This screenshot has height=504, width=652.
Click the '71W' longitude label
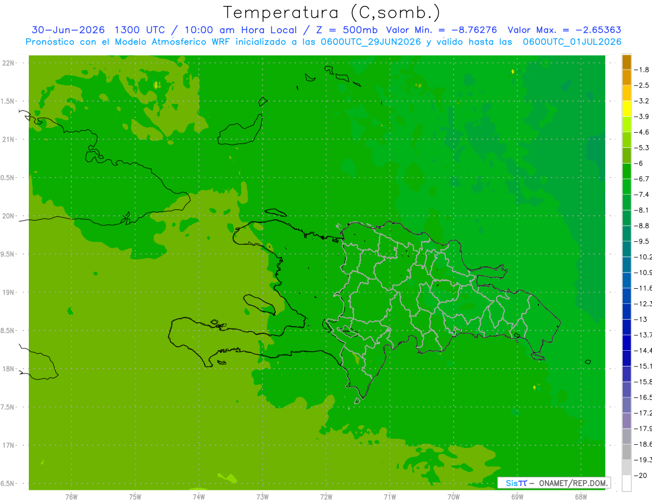point(390,496)
